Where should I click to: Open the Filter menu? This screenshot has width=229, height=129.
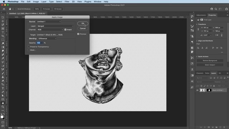67,1
